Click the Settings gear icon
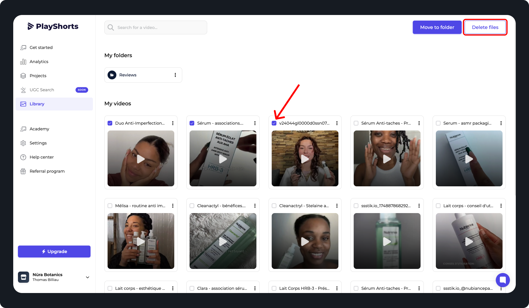 [23, 143]
